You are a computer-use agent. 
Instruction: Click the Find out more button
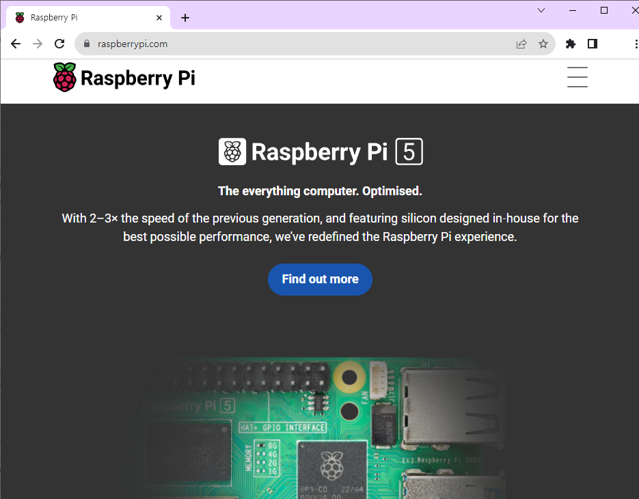pyautogui.click(x=320, y=279)
